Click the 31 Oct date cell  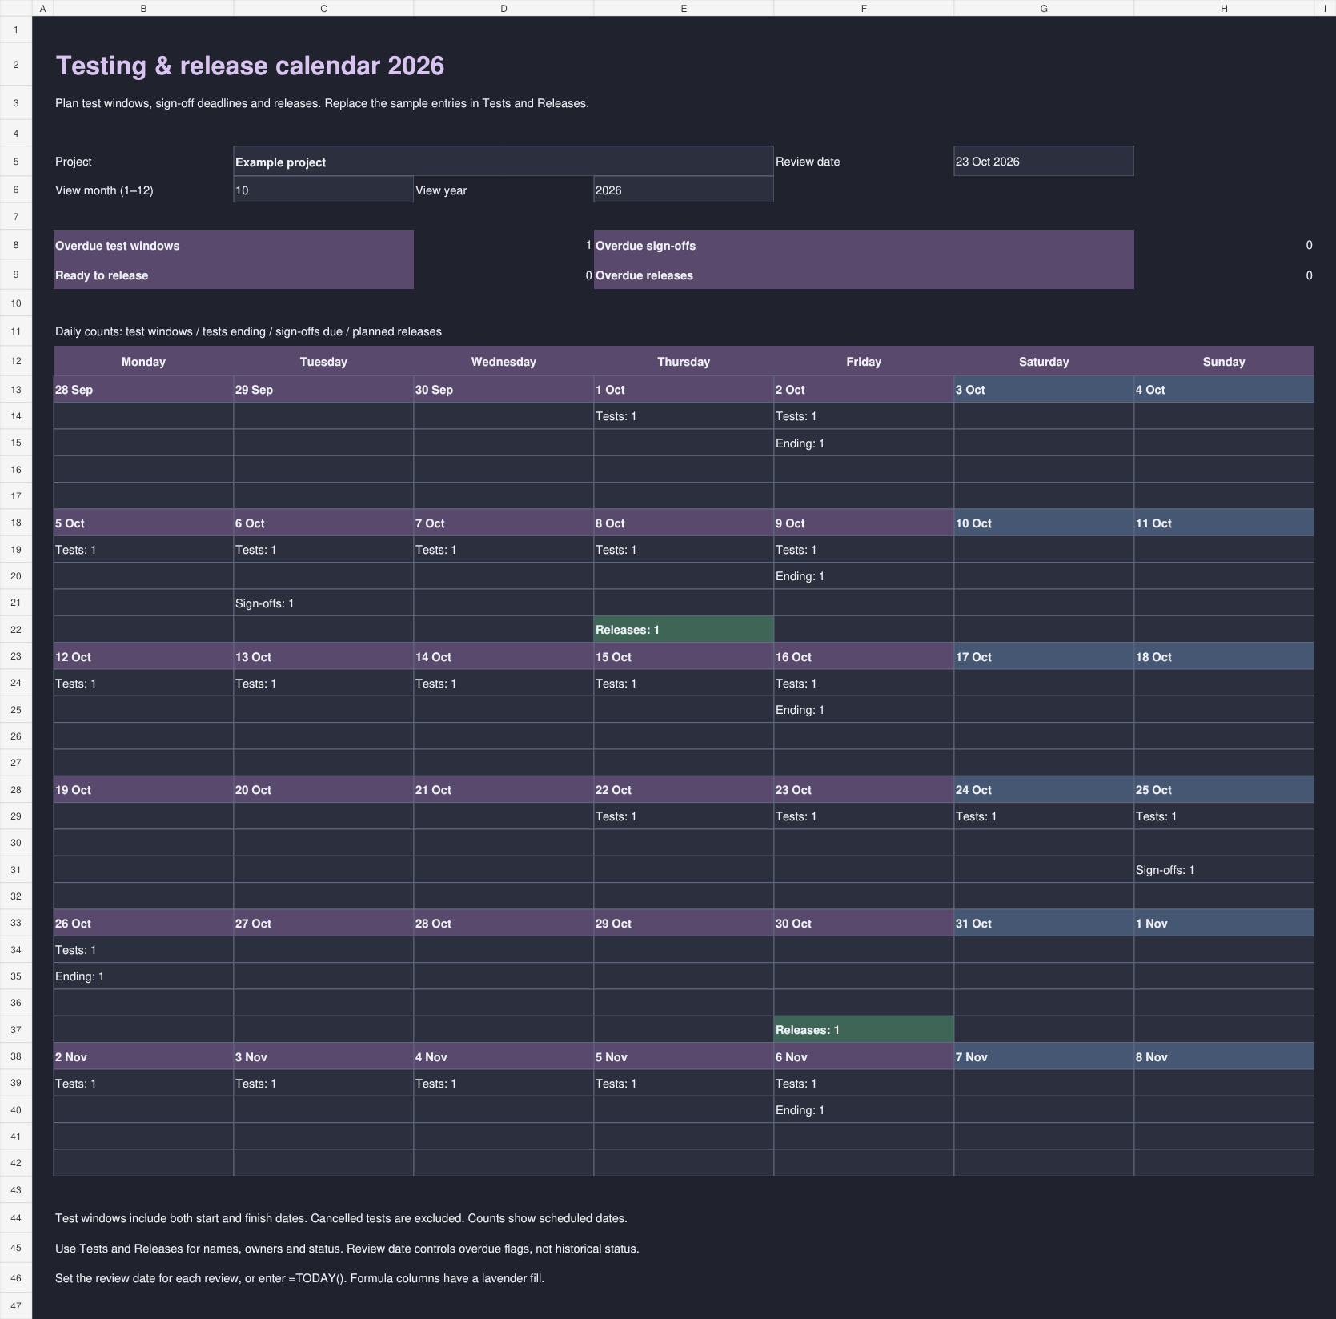coord(1044,924)
